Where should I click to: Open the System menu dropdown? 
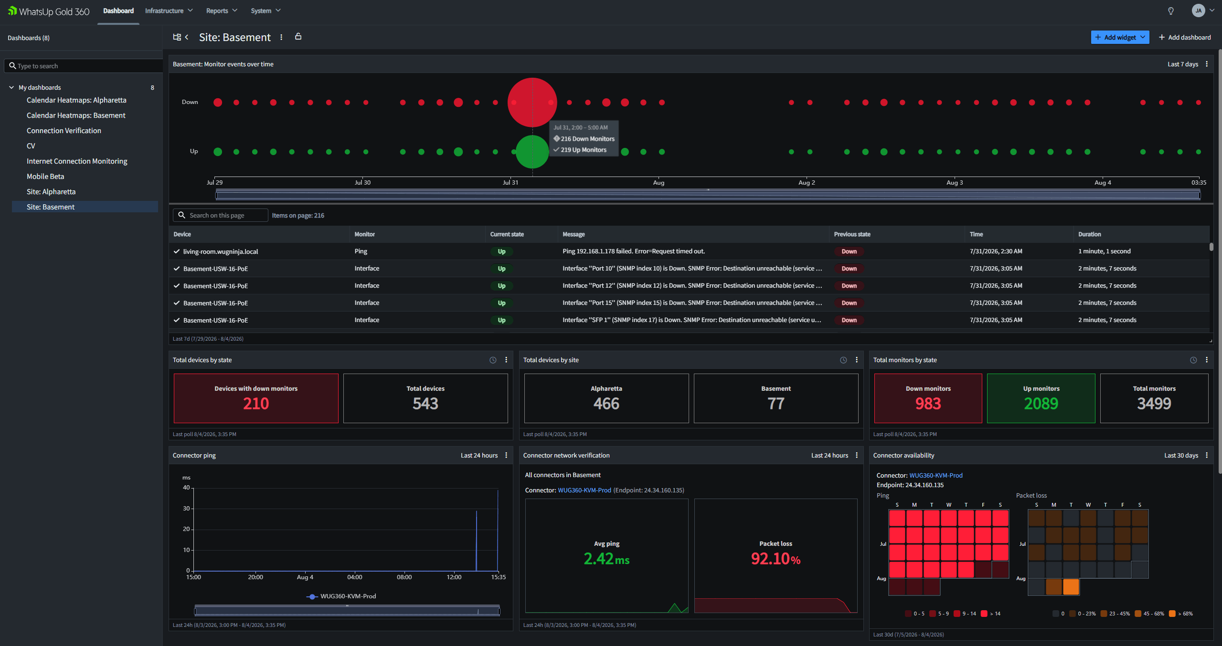coord(266,10)
